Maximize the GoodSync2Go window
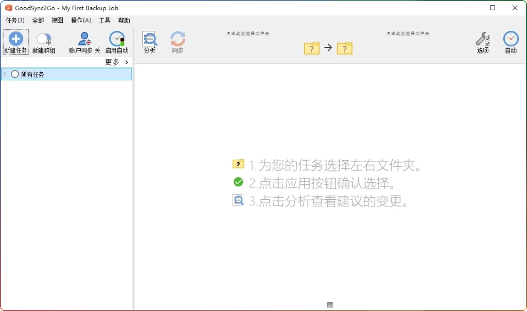This screenshot has height=311, width=527. 493,8
